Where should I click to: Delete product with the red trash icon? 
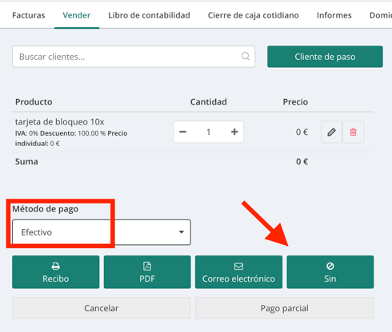(x=353, y=132)
